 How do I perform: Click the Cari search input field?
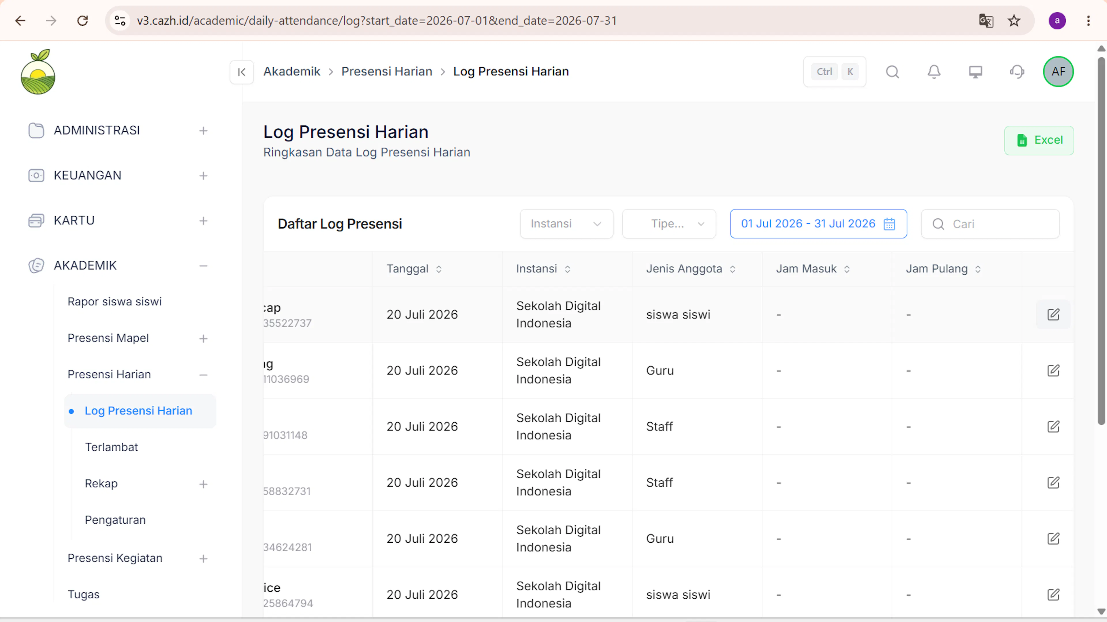[990, 224]
